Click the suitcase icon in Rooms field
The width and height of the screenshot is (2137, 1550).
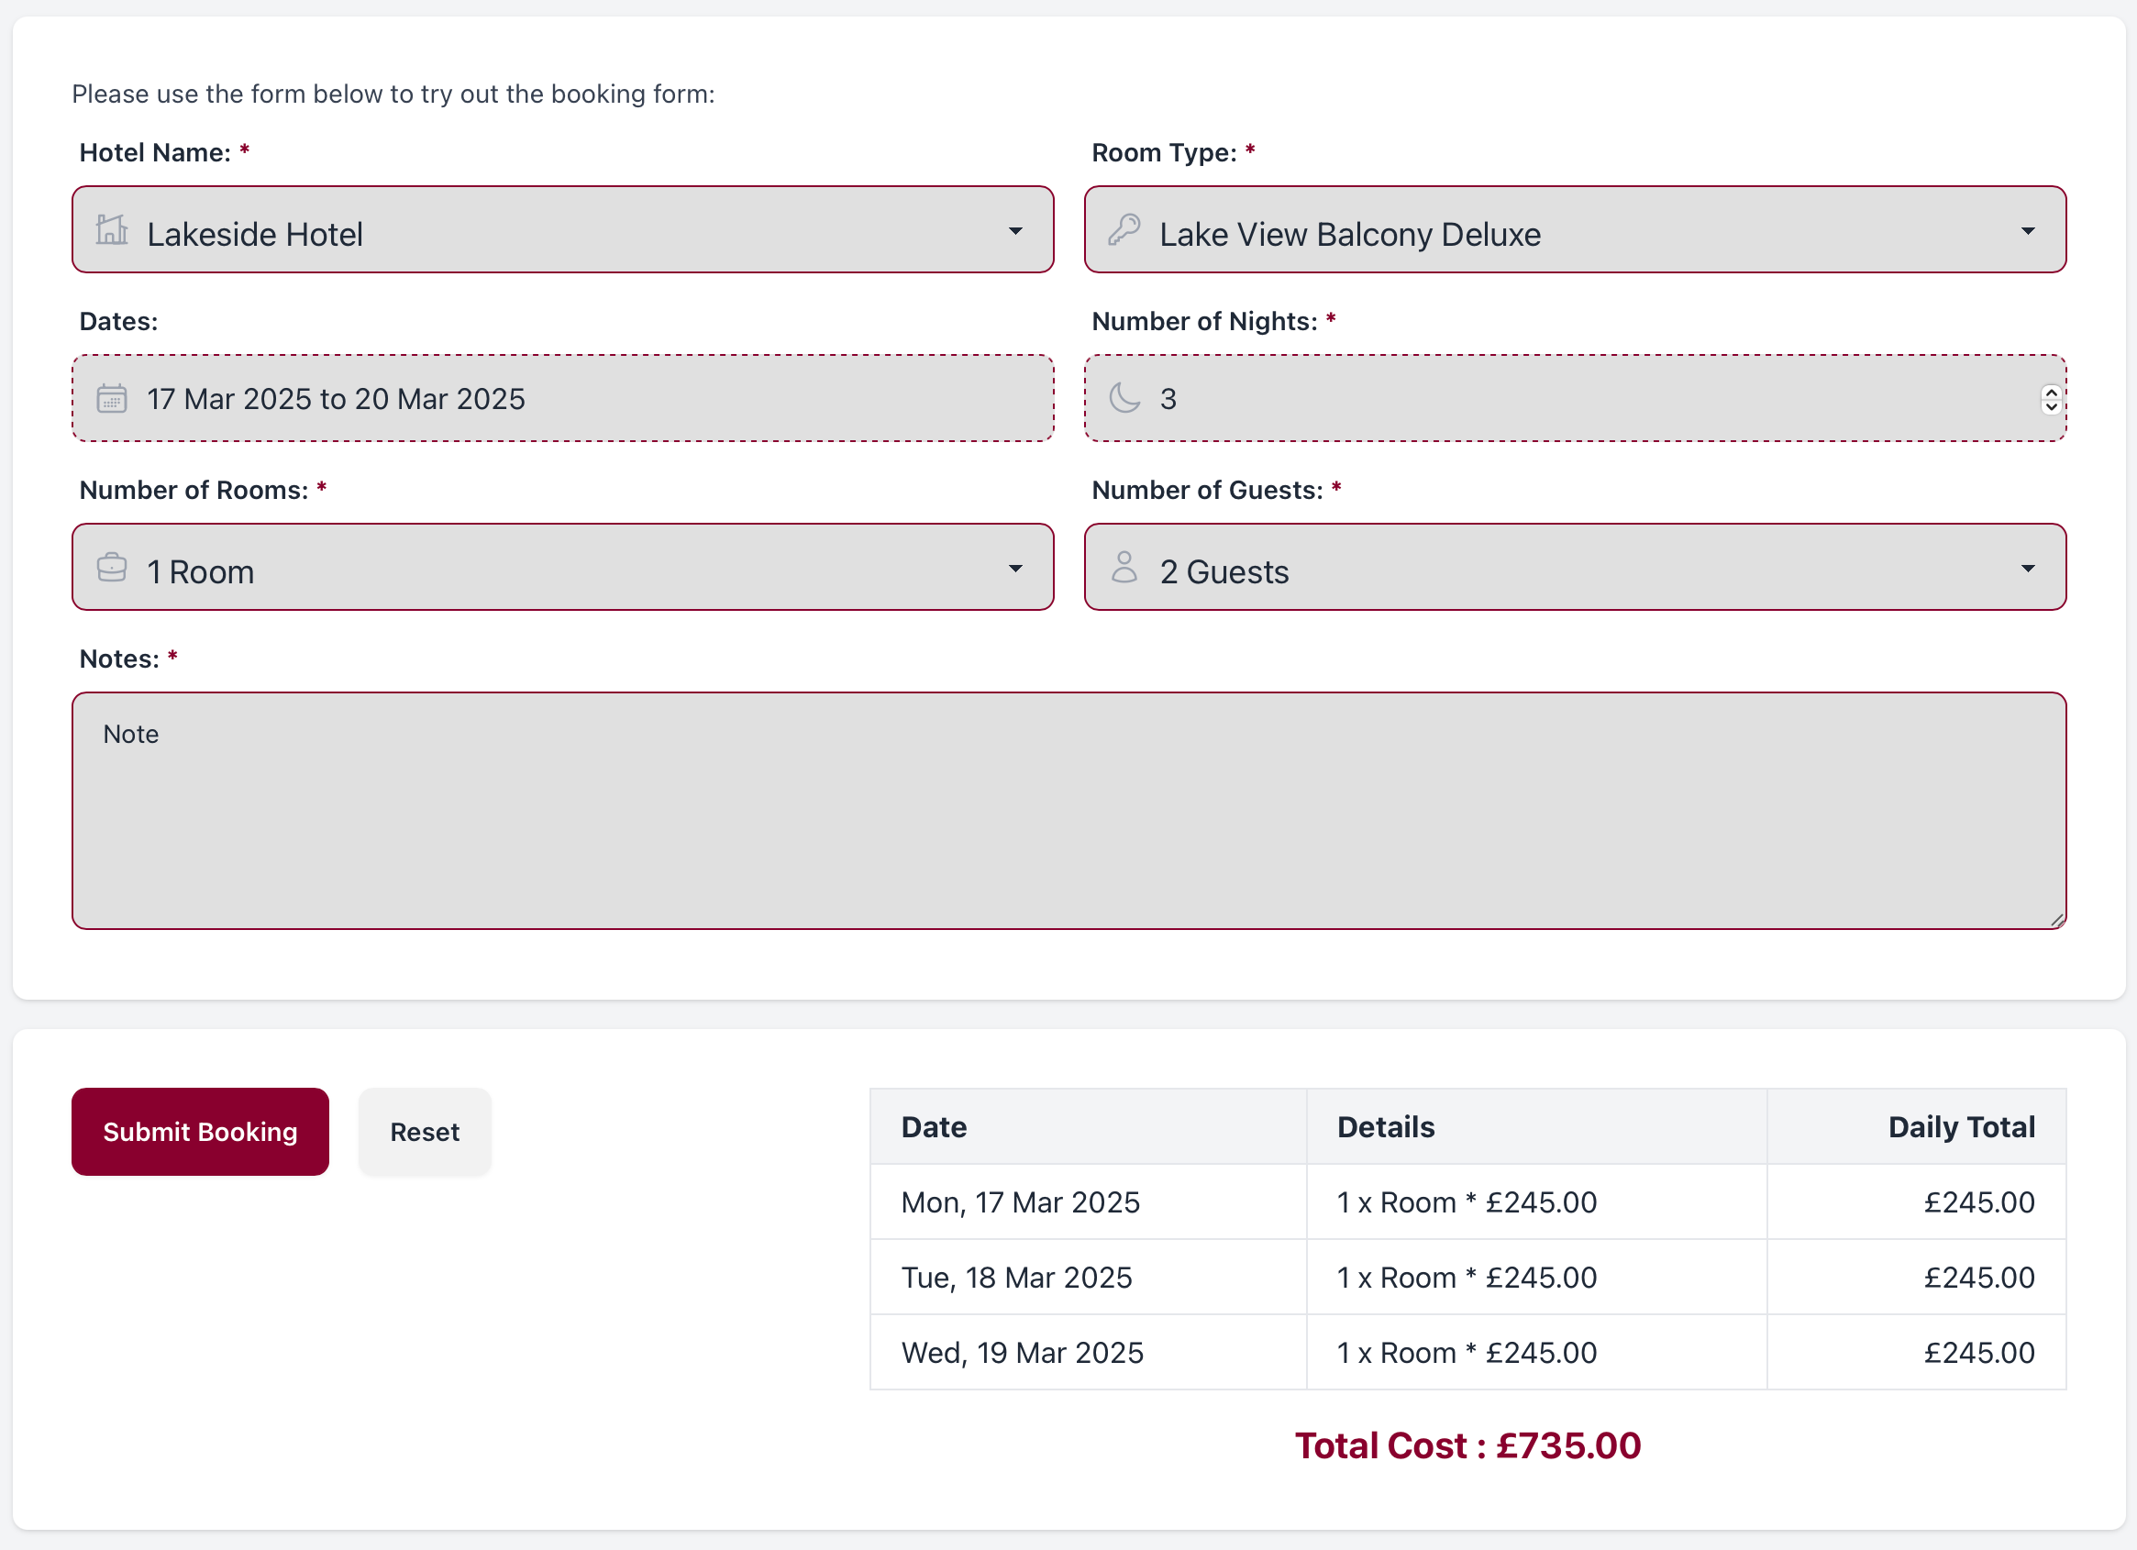[111, 568]
